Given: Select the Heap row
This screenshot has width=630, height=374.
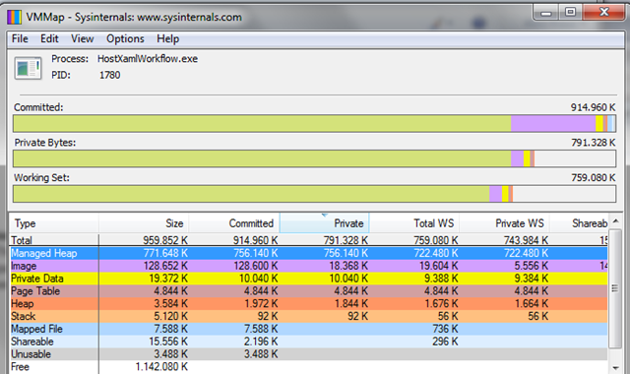Looking at the screenshot, I should point(308,304).
